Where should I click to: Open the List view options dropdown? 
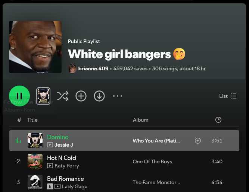[228, 96]
